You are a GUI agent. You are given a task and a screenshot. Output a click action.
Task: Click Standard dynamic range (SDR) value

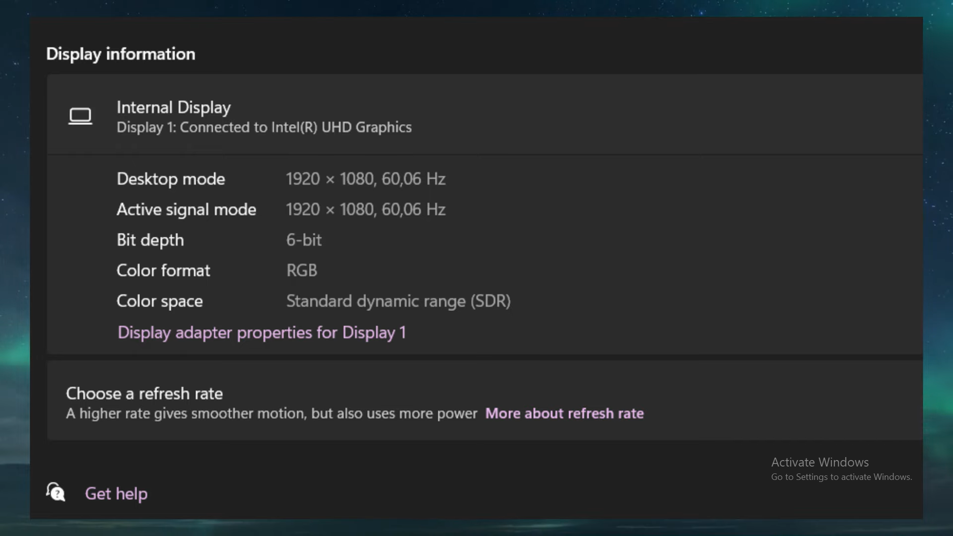398,301
